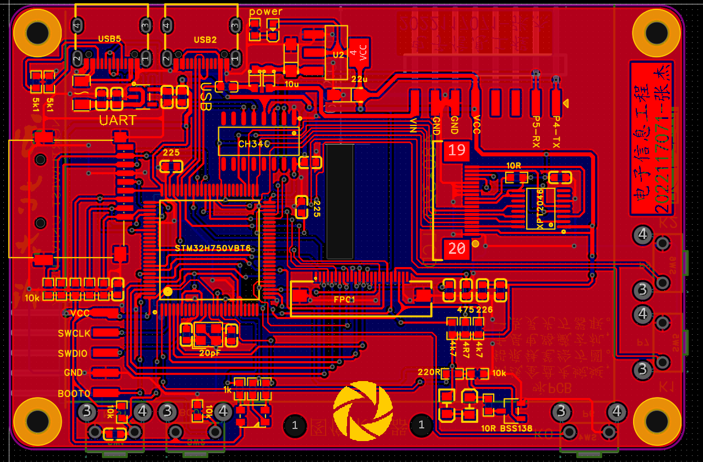The width and height of the screenshot is (703, 462).
Task: Click the USB2 connector label
Action: (x=205, y=40)
